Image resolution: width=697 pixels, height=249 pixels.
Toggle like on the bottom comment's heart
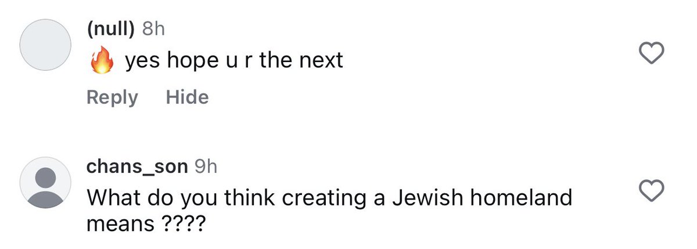651,191
